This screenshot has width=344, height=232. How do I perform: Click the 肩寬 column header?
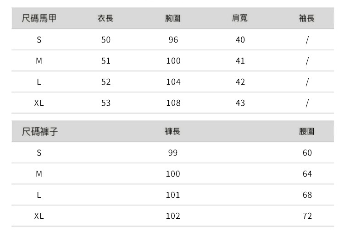(240, 19)
